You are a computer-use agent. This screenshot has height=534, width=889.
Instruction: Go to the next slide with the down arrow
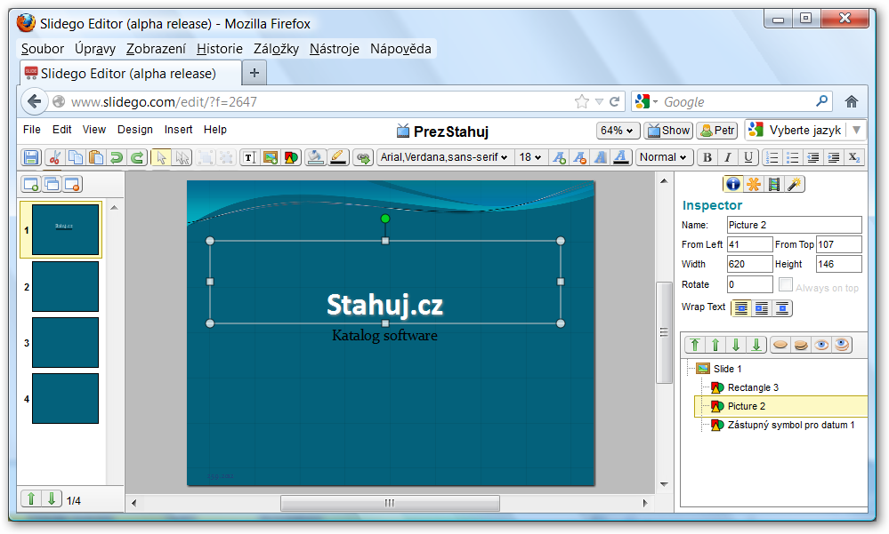(x=52, y=498)
